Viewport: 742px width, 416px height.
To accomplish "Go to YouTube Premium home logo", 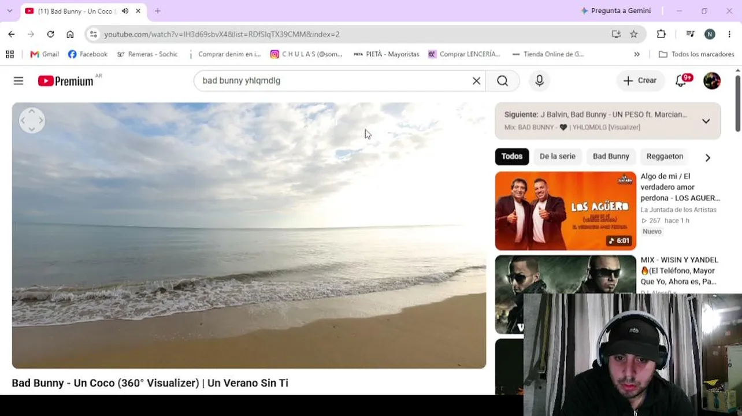I will click(x=66, y=81).
